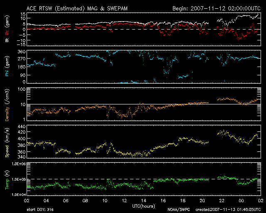Viewport: 266px width, 213px height.
Task: Click the 'ACE RTSW (Estimated) MAG & SWEPAM' title
Action: 77,8
